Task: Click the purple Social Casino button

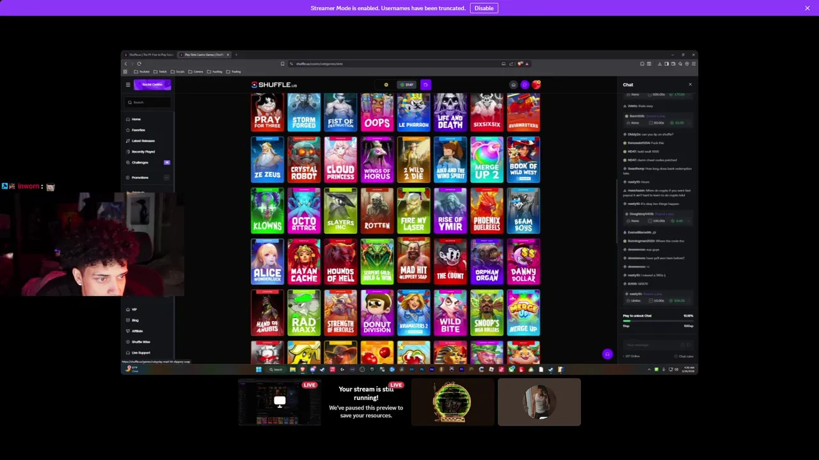Action: coord(152,84)
